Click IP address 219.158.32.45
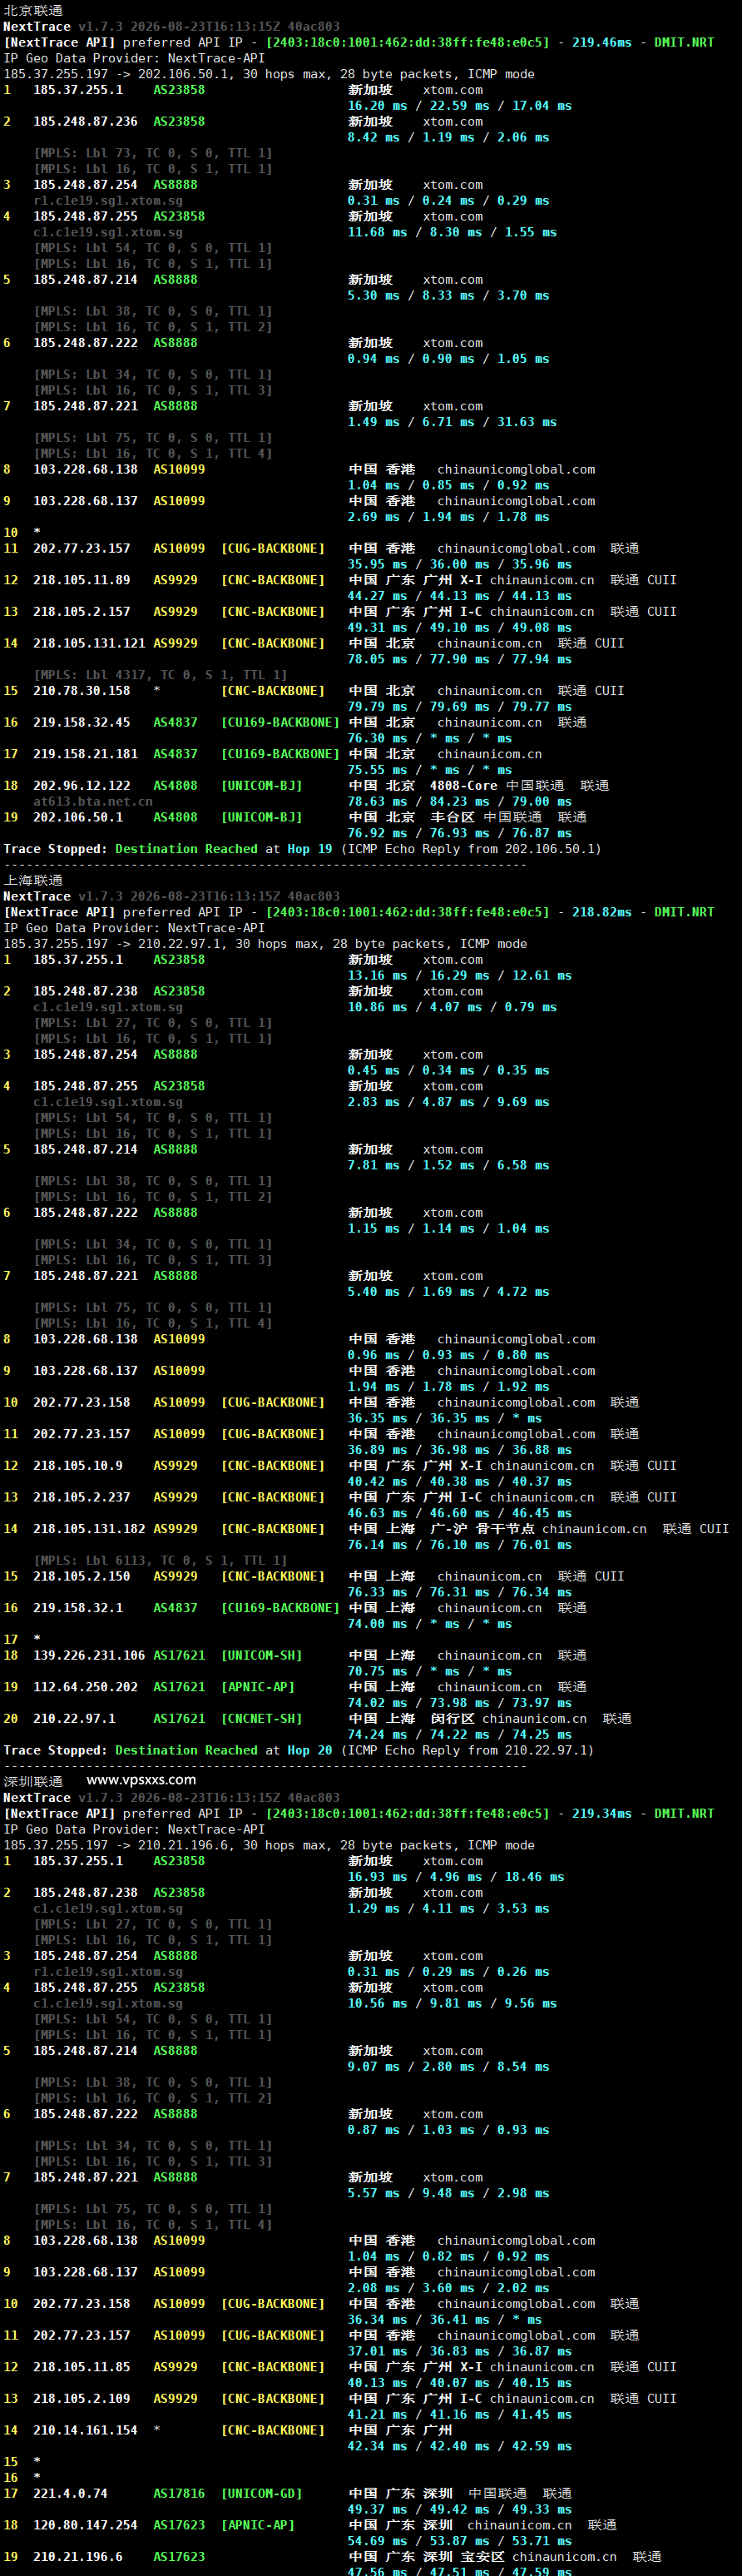 coord(81,722)
